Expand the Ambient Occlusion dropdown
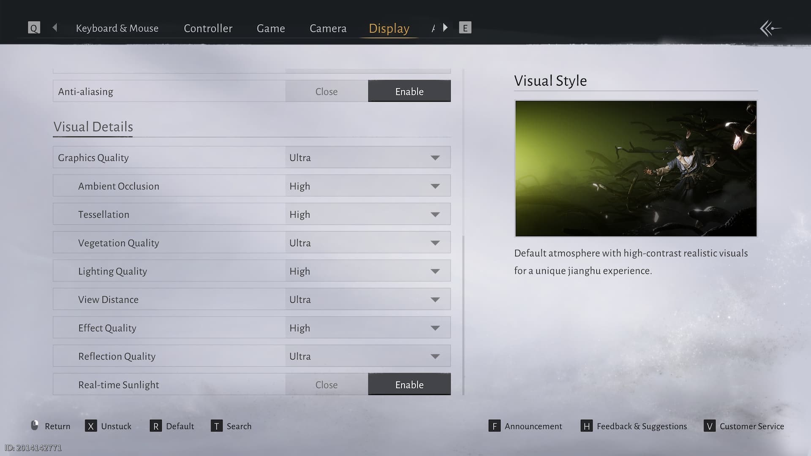The image size is (811, 456). pos(367,186)
